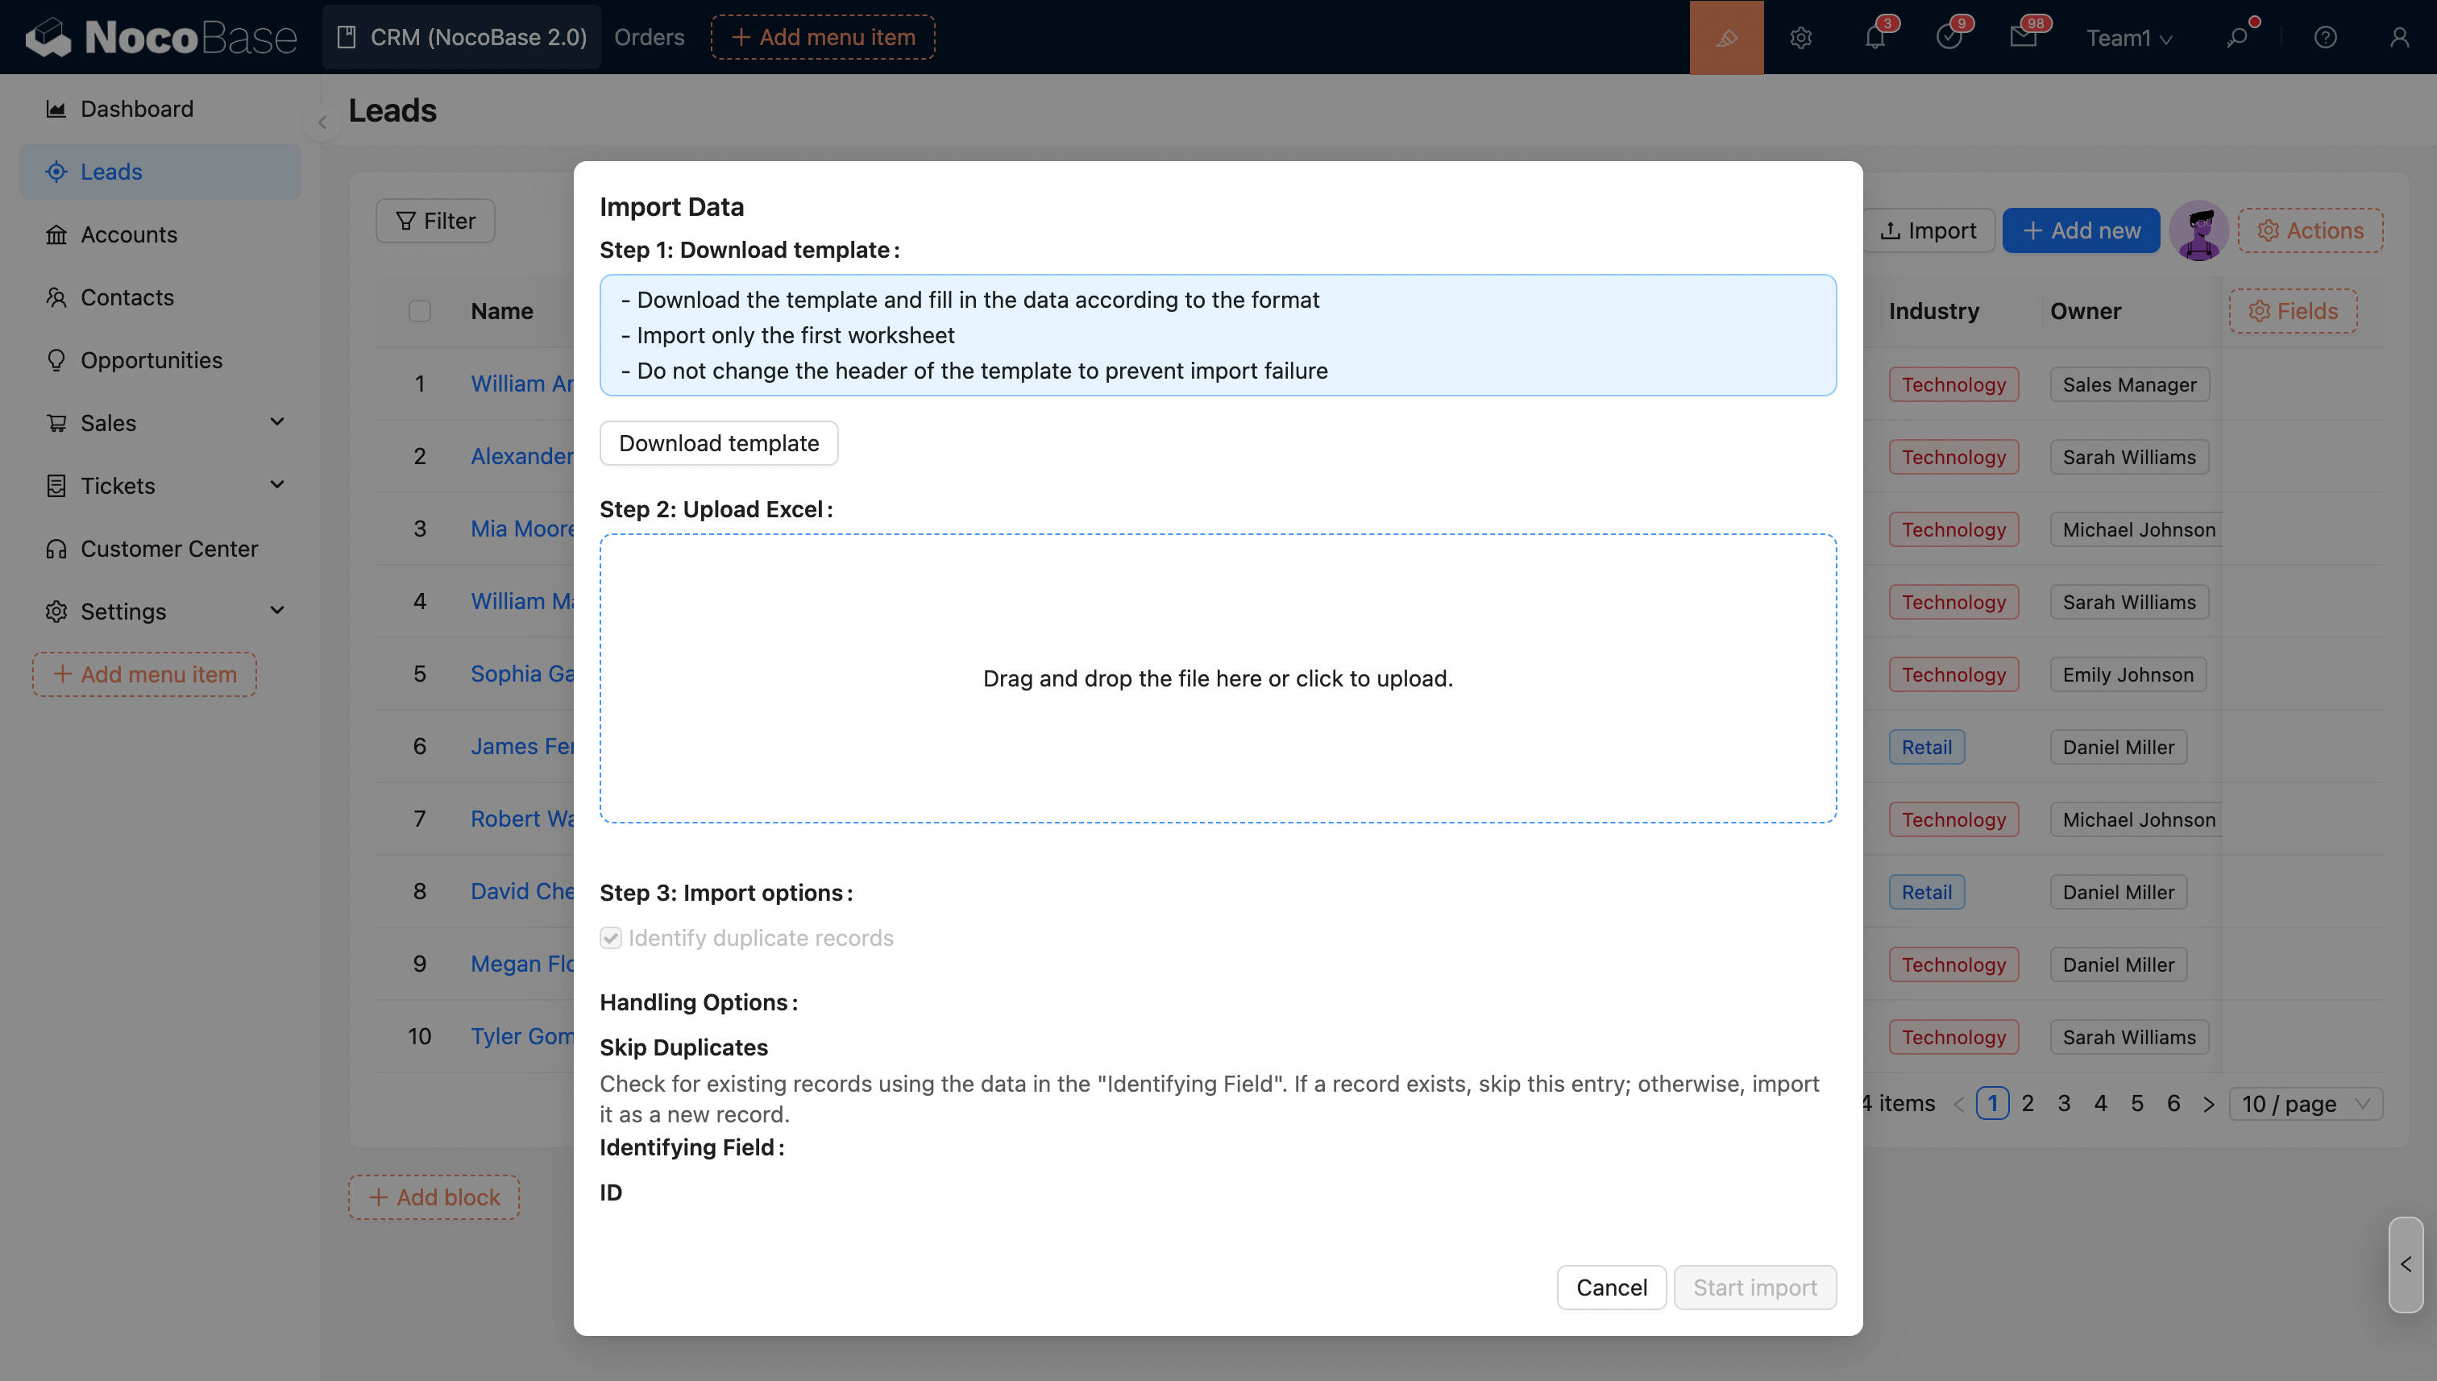Open the settings gear in top bar

1800,37
